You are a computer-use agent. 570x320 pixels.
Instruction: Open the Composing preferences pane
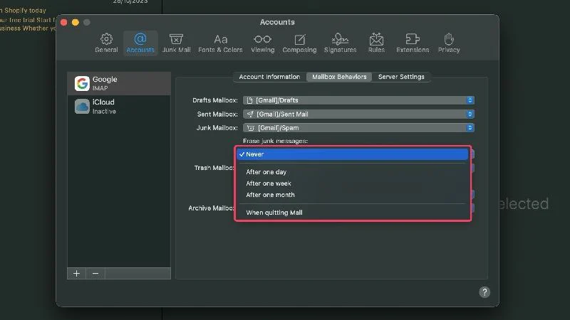click(299, 43)
